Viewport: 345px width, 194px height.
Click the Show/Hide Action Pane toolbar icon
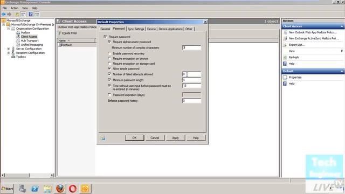pyautogui.click(x=37, y=15)
